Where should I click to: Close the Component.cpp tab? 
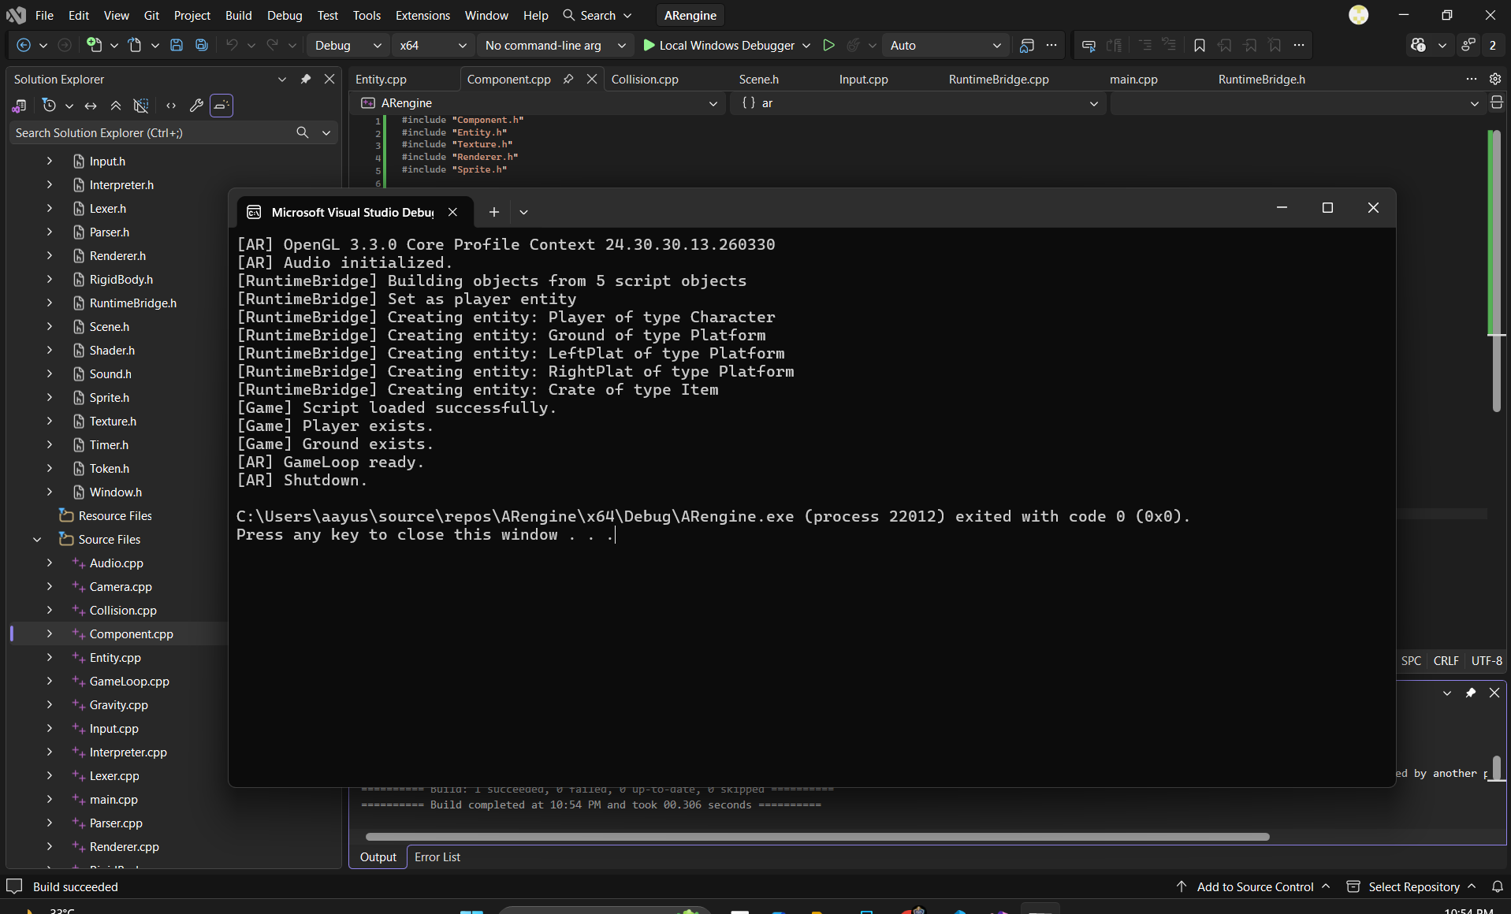point(592,80)
